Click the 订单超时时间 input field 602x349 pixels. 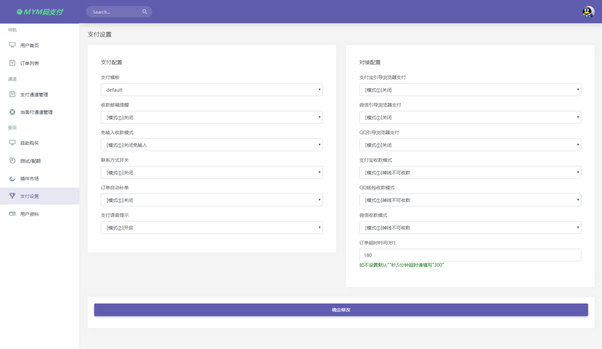[x=470, y=255]
